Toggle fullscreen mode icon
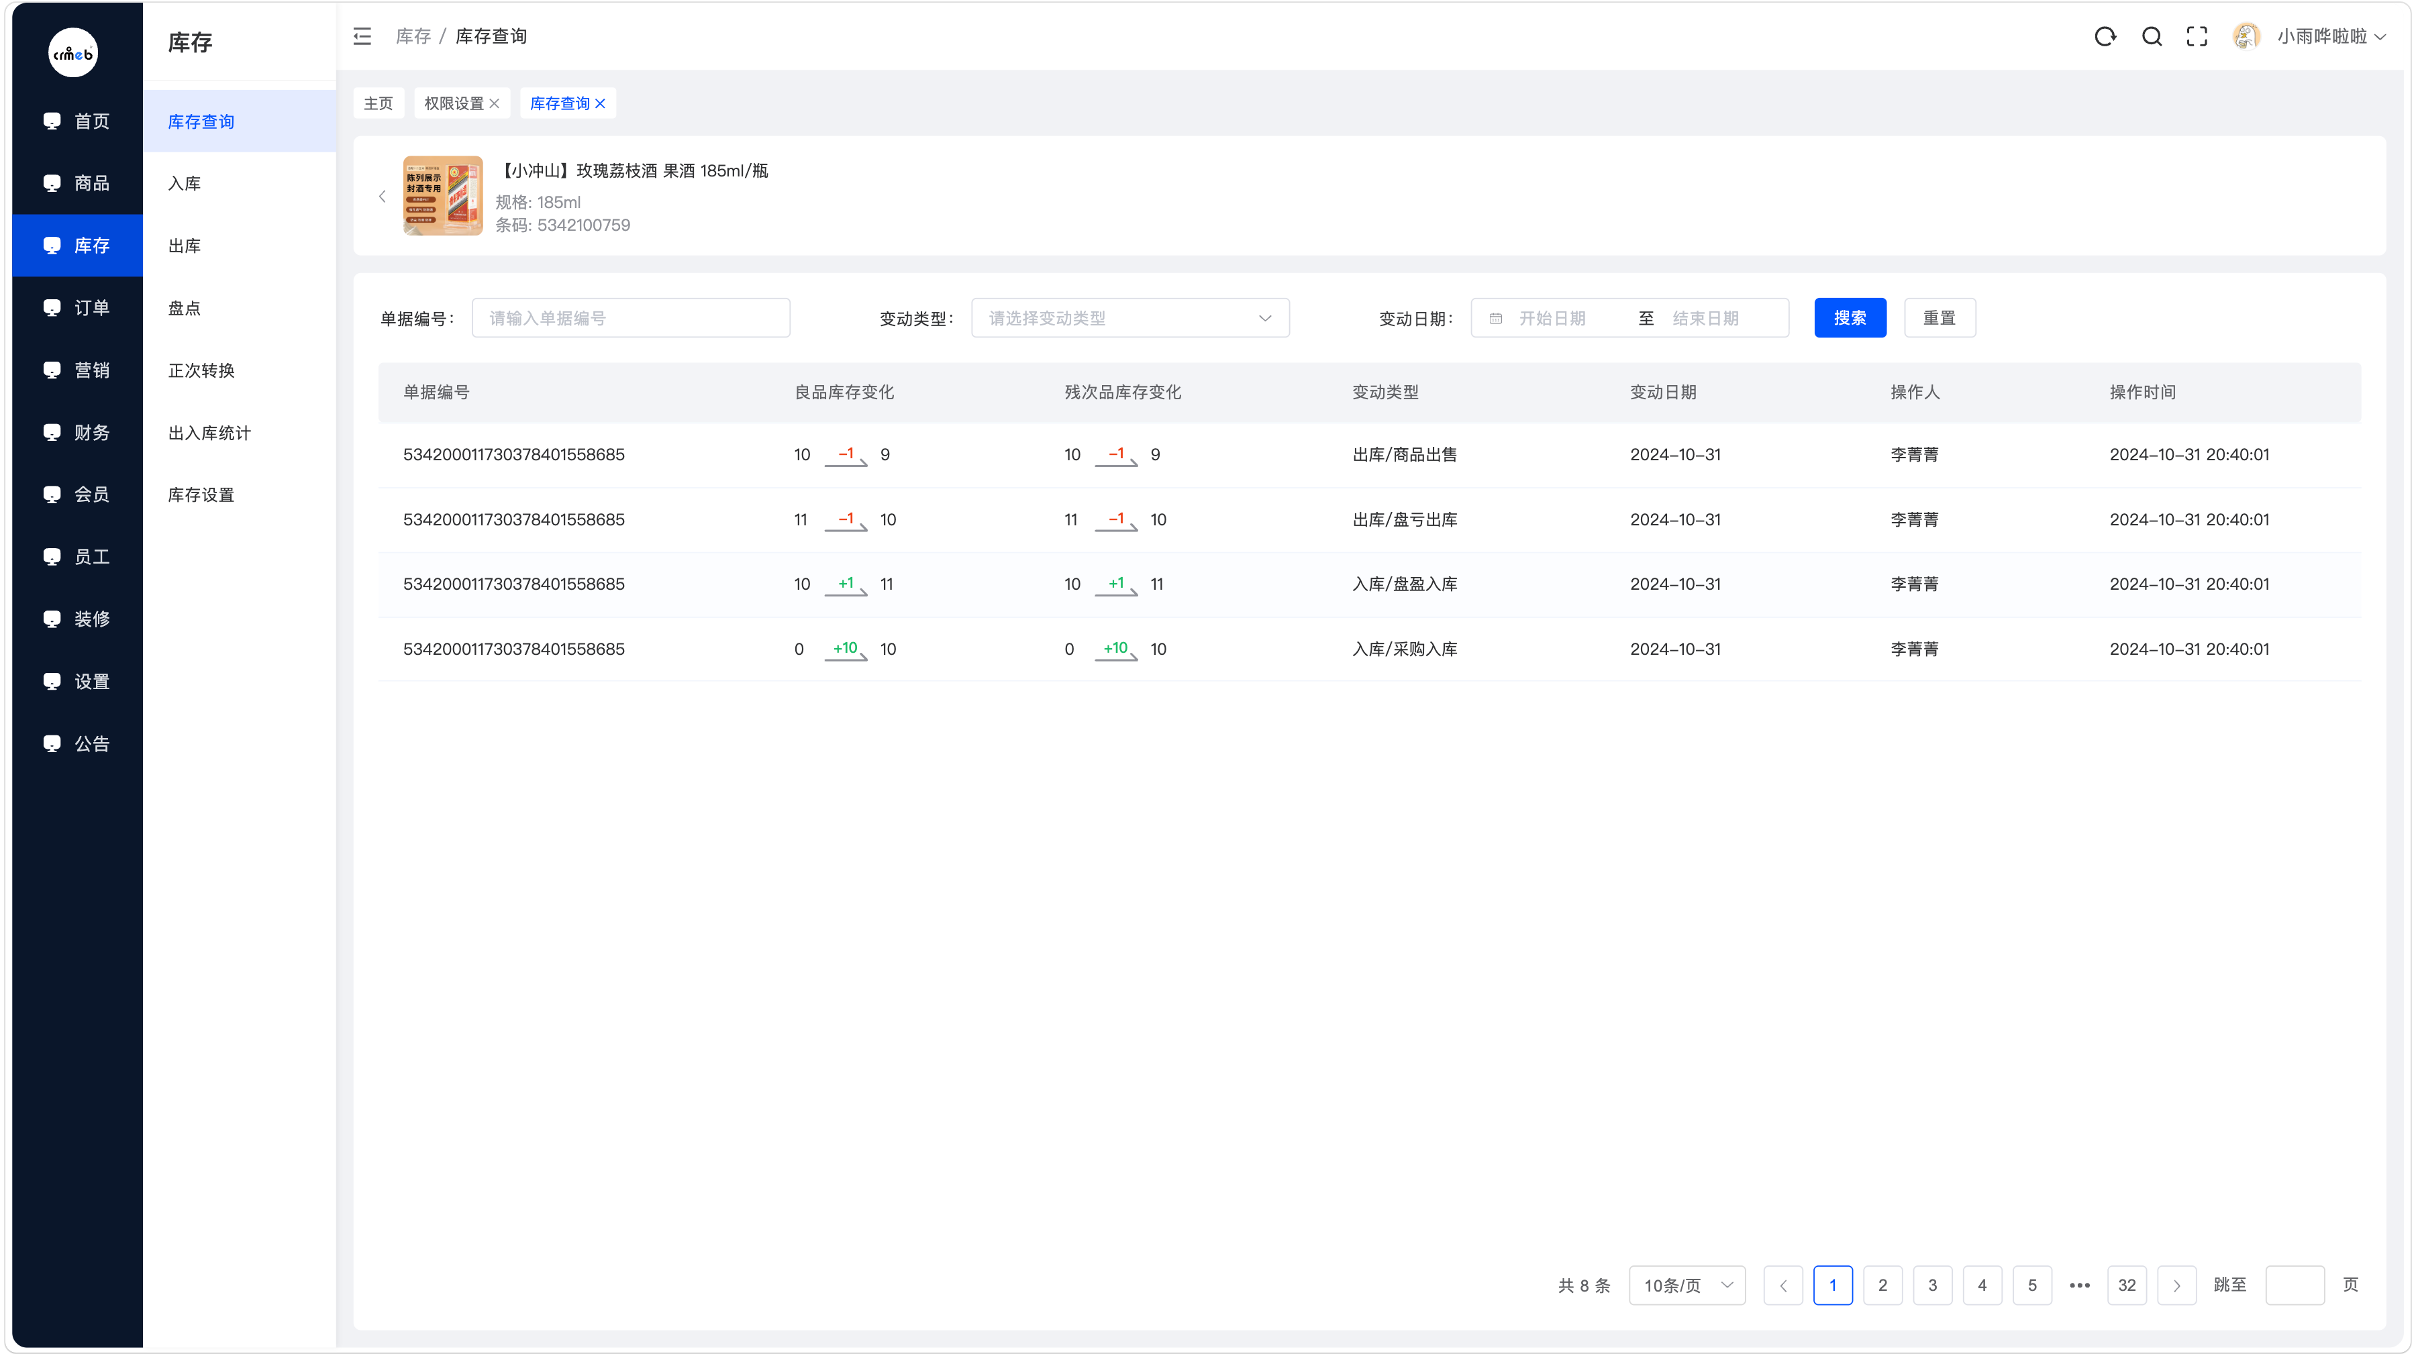Image resolution: width=2416 pixels, height=1358 pixels. (x=2197, y=37)
